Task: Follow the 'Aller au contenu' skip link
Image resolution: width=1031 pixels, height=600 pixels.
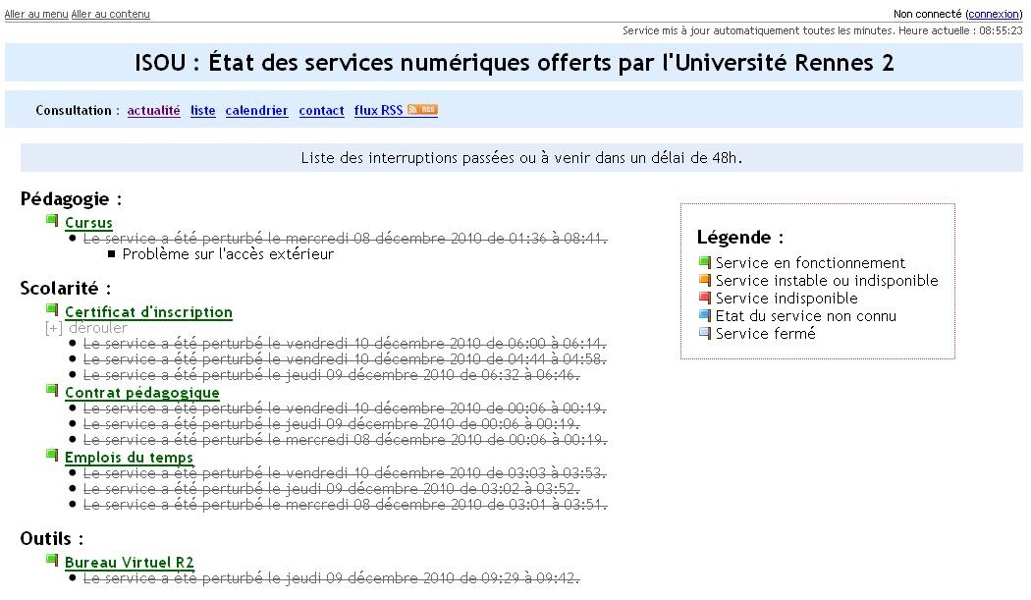Action: click(x=111, y=14)
